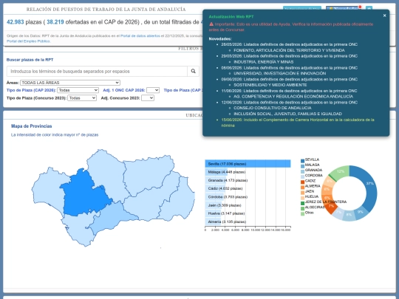Viewport: 399px width, 299px height.
Task: Click the JAEN legend color swatch
Action: tap(302, 193)
